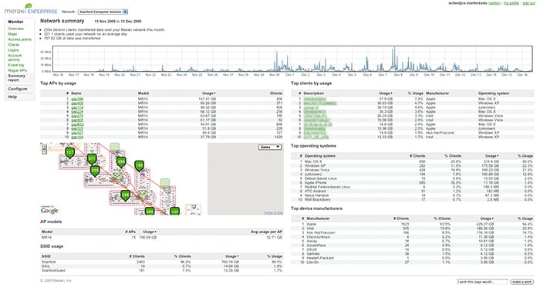
Task: Click Terms of Use link on map
Action: coord(273,212)
